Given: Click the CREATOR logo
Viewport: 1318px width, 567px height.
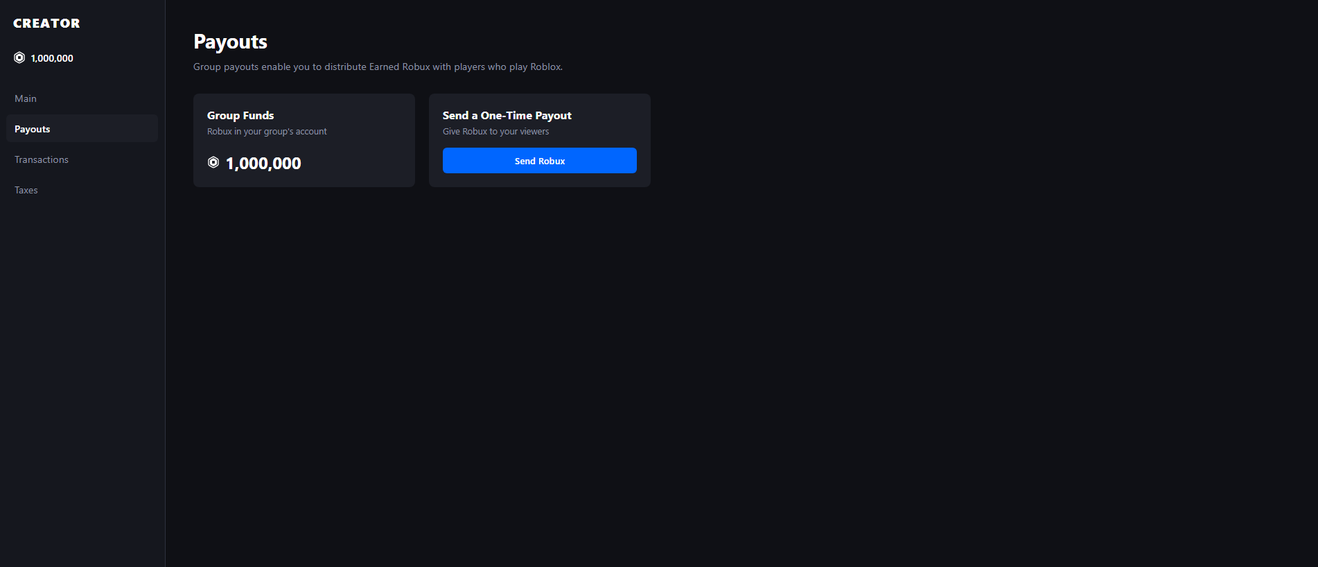Looking at the screenshot, I should [x=46, y=23].
